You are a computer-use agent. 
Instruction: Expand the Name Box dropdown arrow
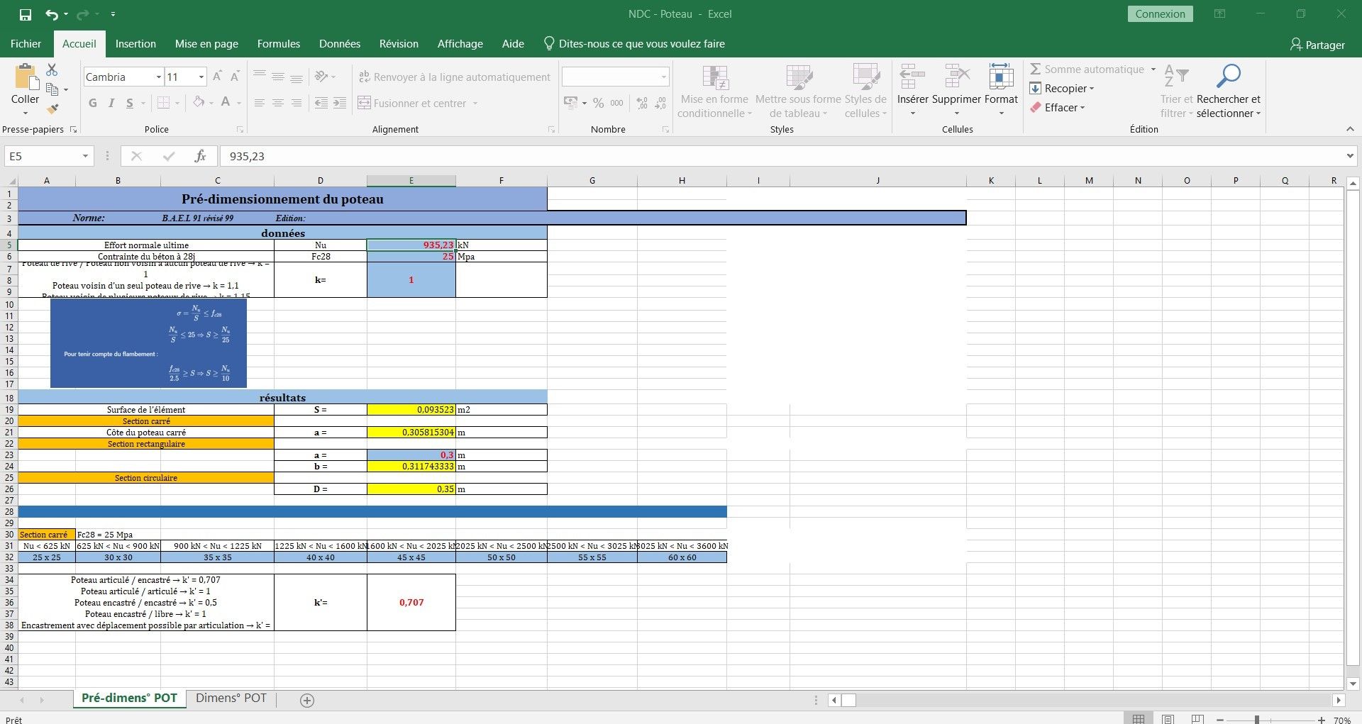[x=85, y=156]
